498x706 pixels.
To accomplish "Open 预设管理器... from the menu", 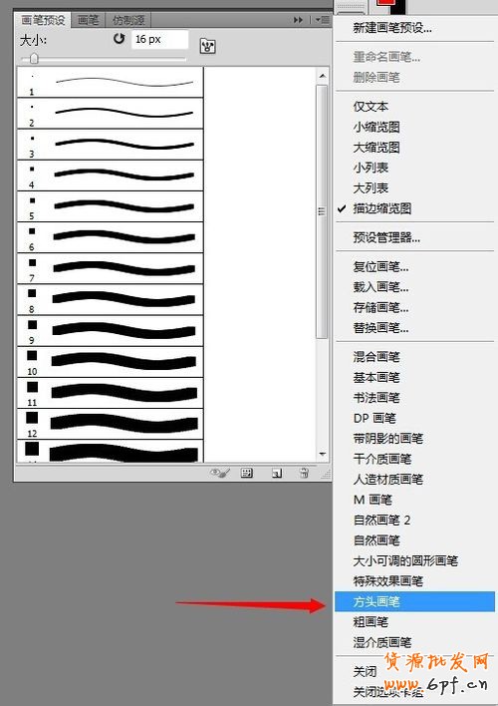I will (386, 237).
